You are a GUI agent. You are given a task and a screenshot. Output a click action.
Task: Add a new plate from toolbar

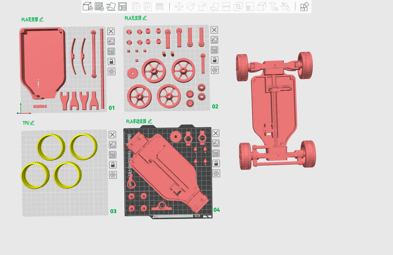click(99, 6)
